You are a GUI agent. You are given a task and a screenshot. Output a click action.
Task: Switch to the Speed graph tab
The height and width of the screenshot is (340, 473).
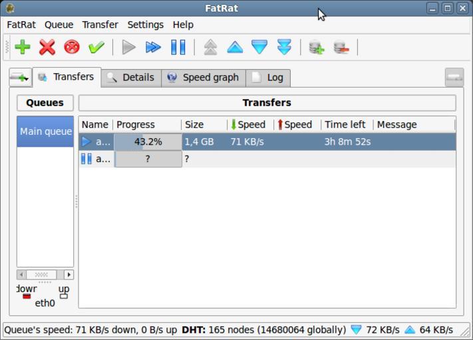tap(203, 78)
